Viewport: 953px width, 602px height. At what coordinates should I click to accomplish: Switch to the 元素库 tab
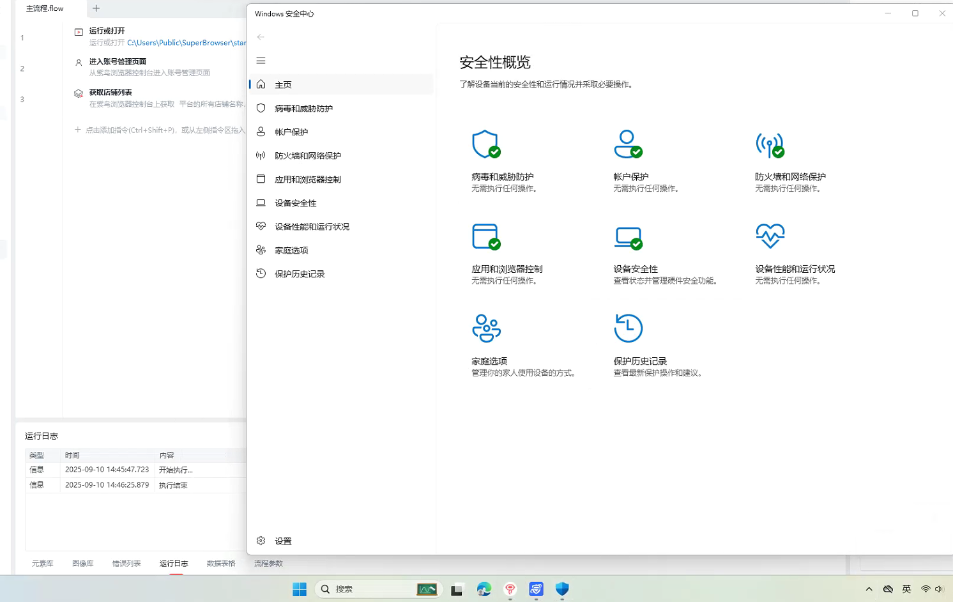pos(43,563)
